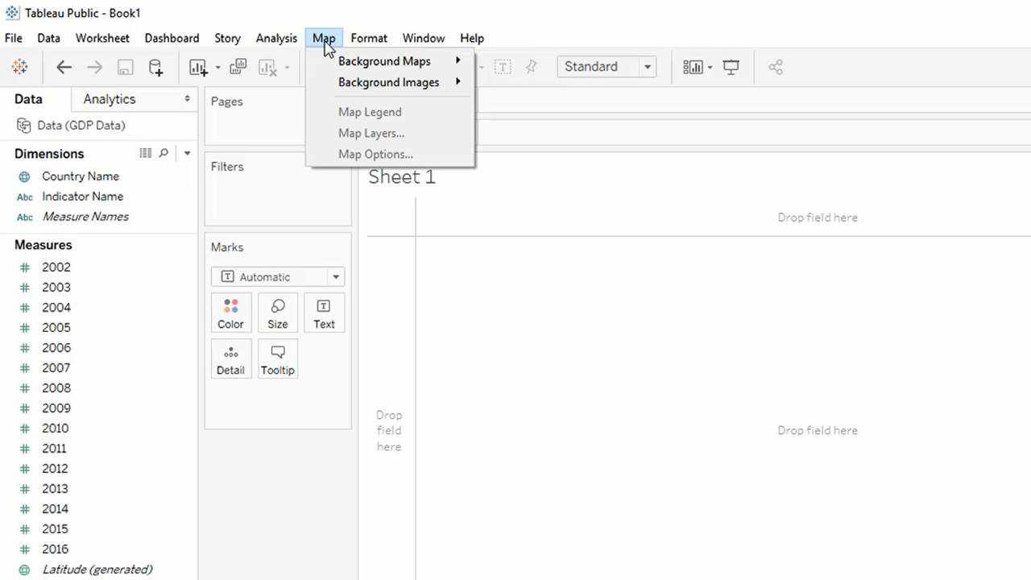Click the Tableau start page logo icon
Image resolution: width=1031 pixels, height=580 pixels.
19,68
